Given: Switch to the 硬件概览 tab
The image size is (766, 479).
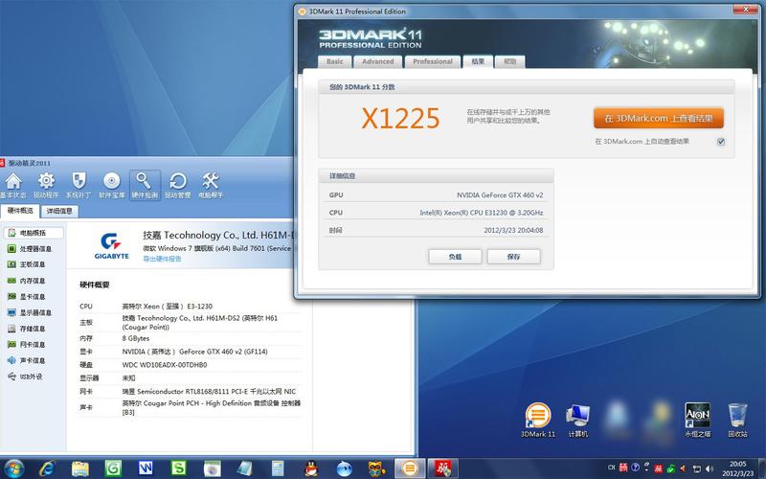Looking at the screenshot, I should [x=20, y=211].
